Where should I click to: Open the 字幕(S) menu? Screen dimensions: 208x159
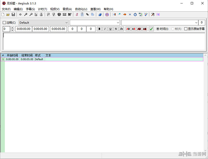[x=30, y=9]
